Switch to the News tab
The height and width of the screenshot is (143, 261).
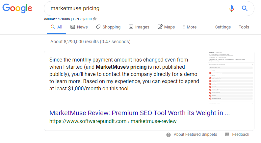pyautogui.click(x=79, y=27)
